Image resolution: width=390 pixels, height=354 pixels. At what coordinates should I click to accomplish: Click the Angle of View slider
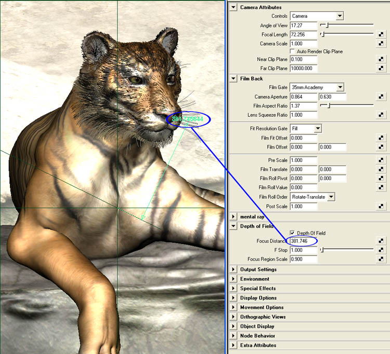coord(347,25)
